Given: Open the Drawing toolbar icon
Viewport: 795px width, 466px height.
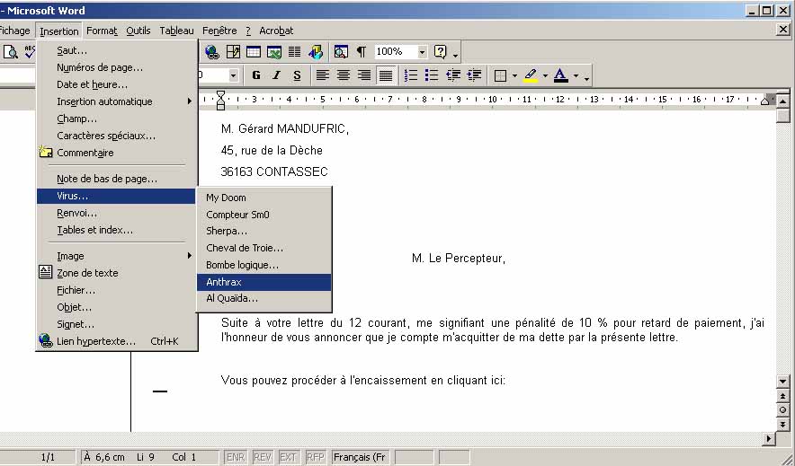Looking at the screenshot, I should (x=316, y=51).
